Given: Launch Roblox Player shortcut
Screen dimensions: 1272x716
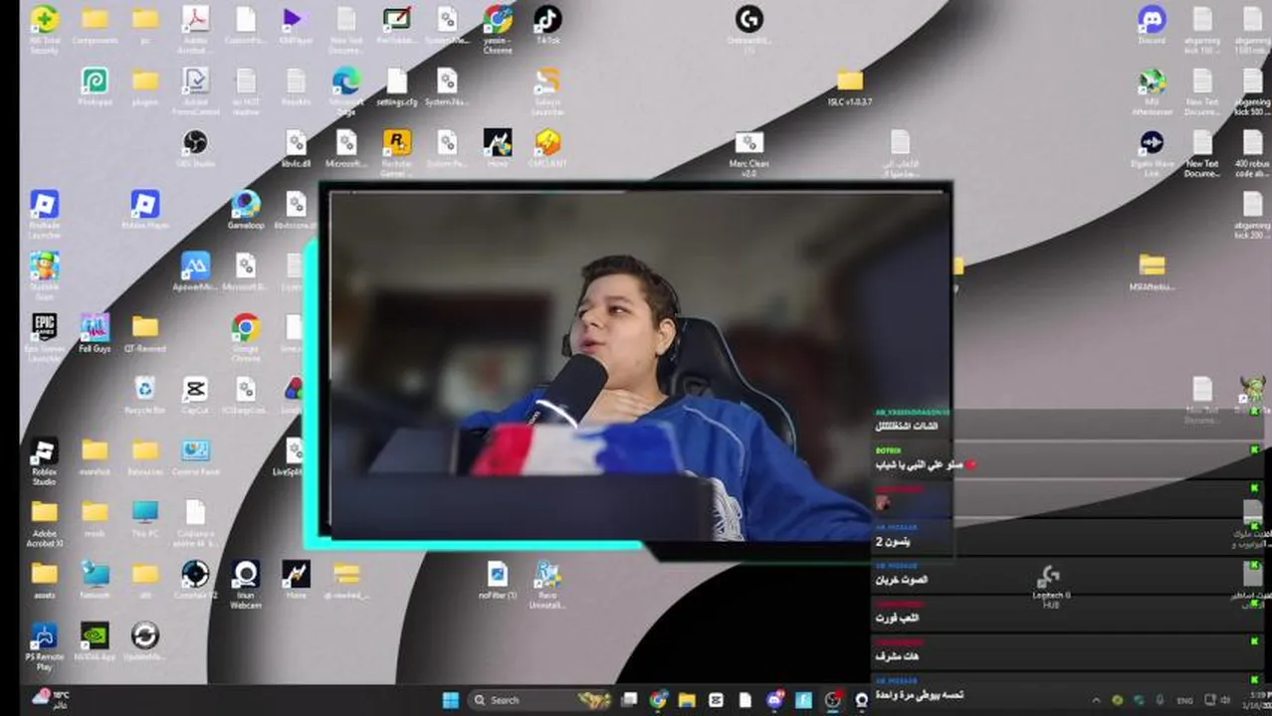Looking at the screenshot, I should [145, 211].
